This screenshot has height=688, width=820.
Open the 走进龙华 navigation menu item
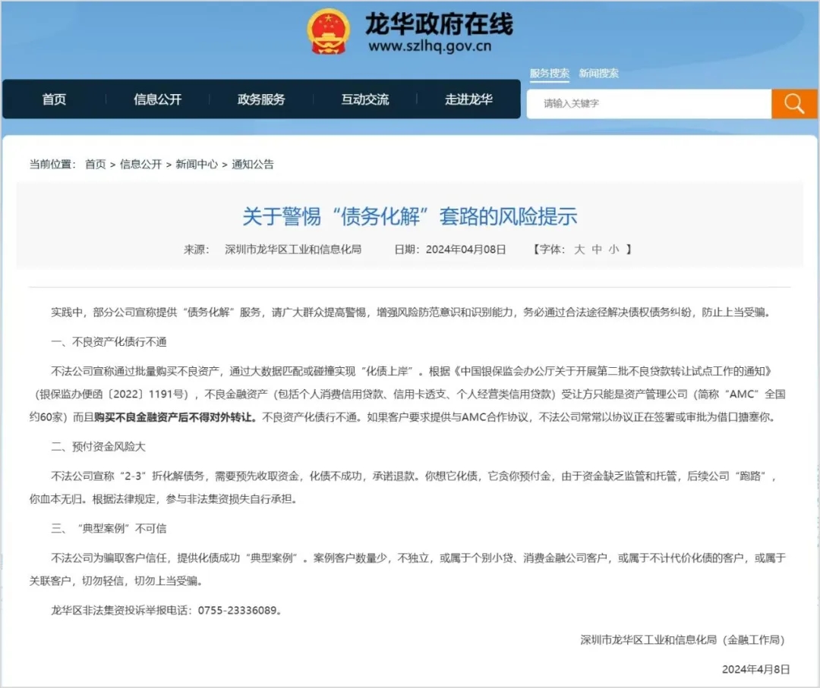[x=468, y=99]
